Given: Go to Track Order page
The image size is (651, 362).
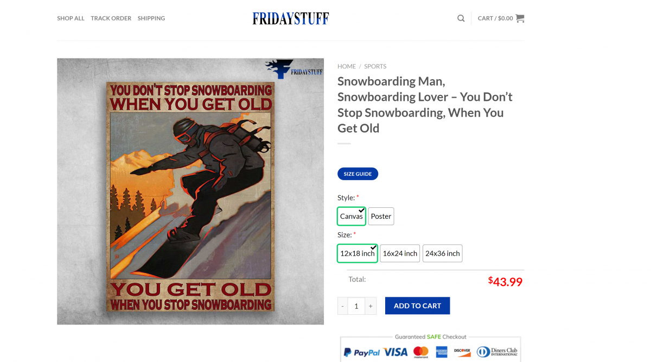Looking at the screenshot, I should click(111, 18).
